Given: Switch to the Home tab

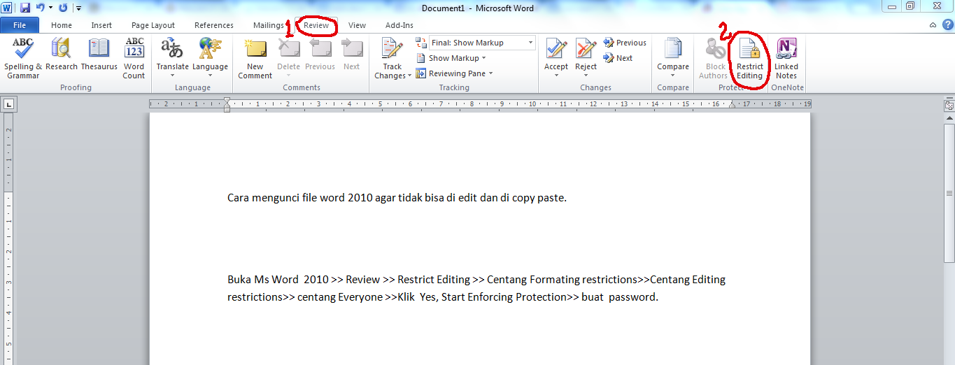Looking at the screenshot, I should tap(62, 25).
